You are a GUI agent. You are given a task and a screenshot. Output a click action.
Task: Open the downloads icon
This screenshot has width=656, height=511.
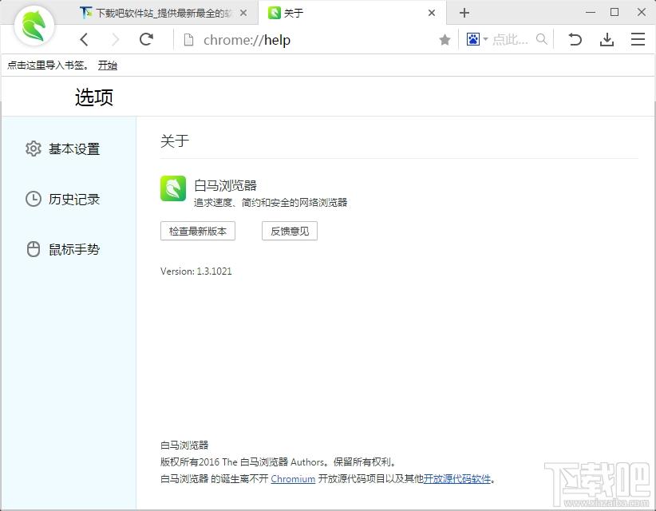click(x=607, y=40)
